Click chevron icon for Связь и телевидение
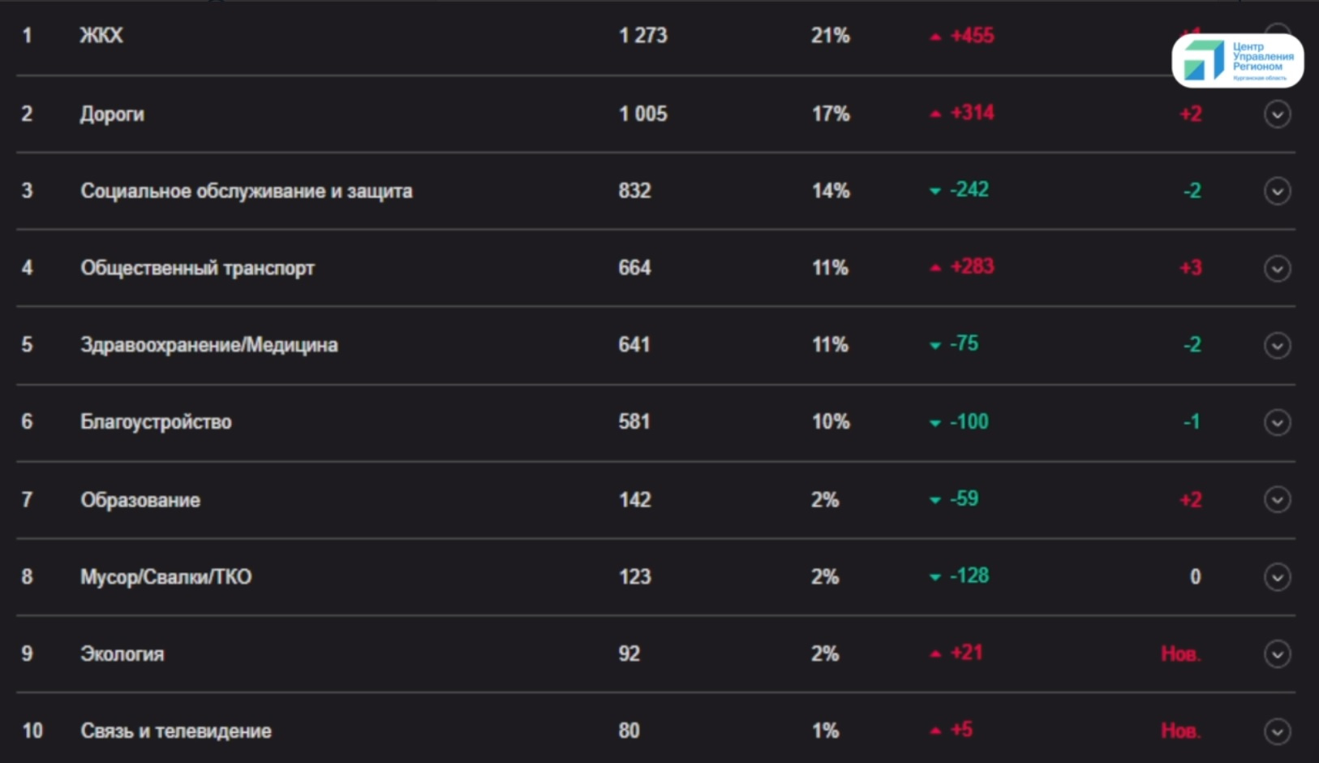 1278,731
